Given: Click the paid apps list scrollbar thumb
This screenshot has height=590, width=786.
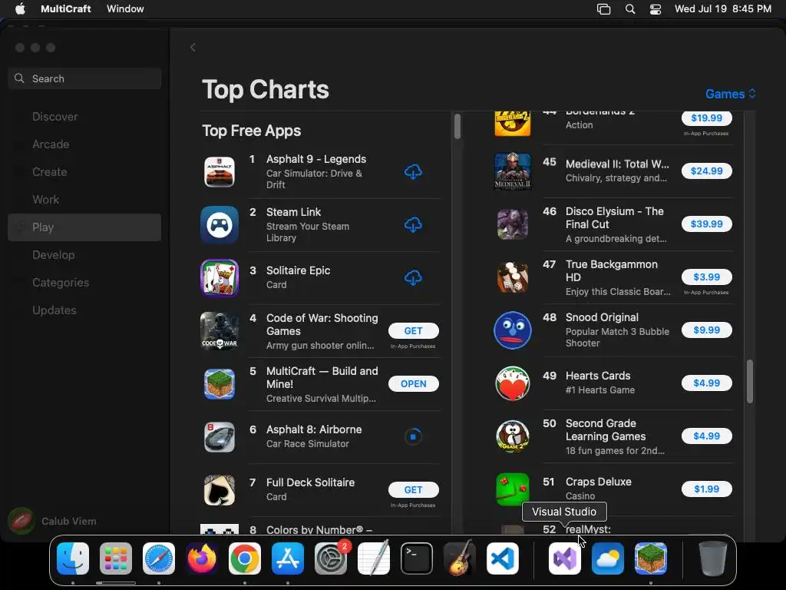Looking at the screenshot, I should [x=750, y=381].
